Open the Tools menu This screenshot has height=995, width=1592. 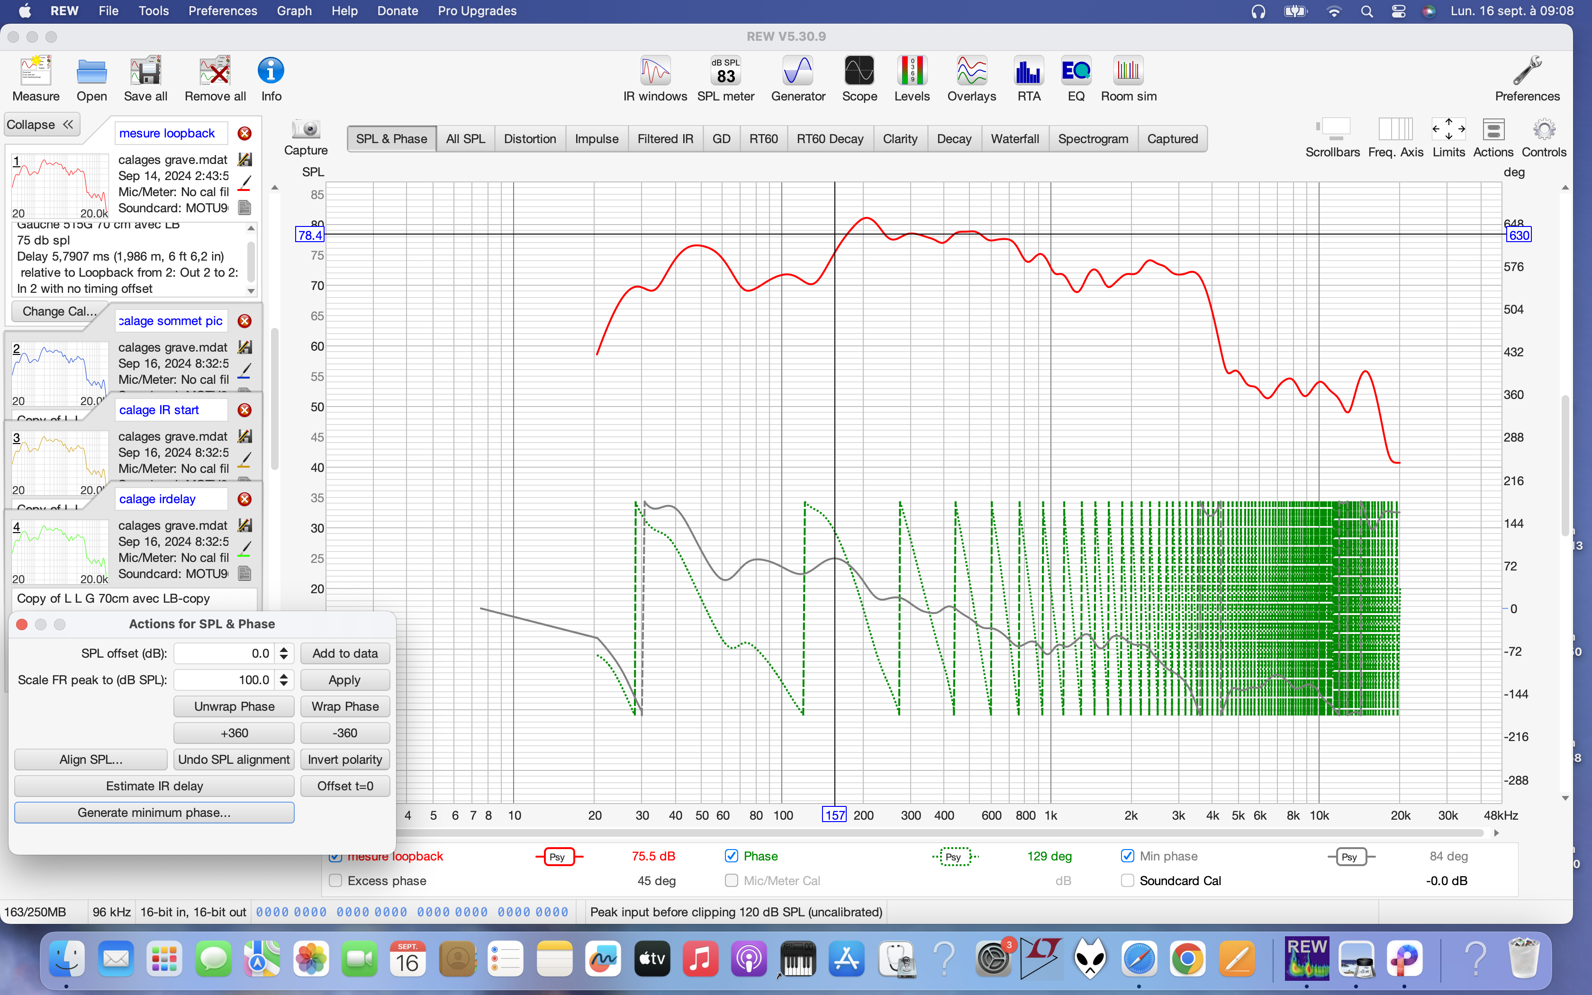154,11
